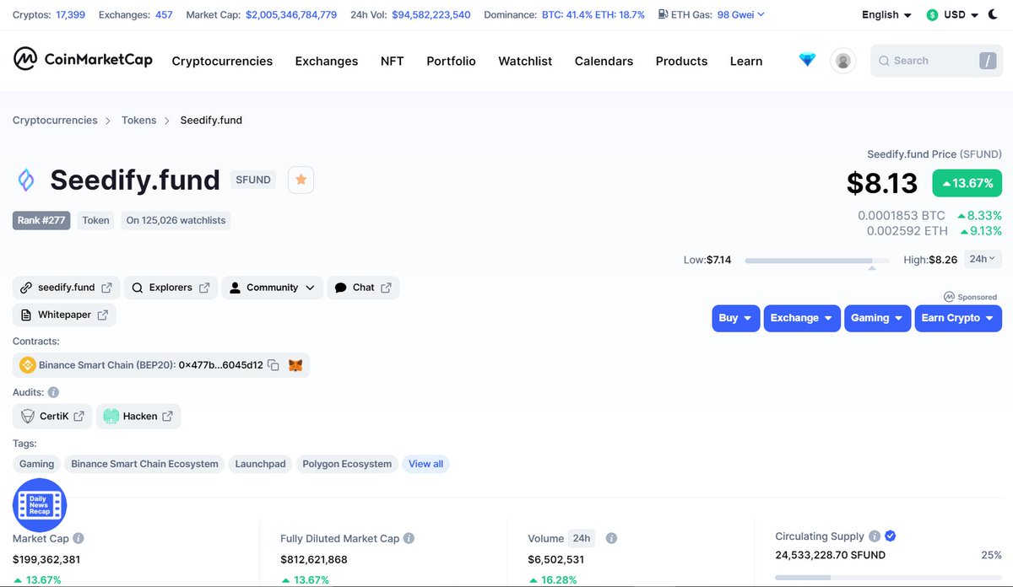Viewport: 1013px width, 587px height.
Task: Open the Volume 24h period selector
Action: pyautogui.click(x=581, y=538)
